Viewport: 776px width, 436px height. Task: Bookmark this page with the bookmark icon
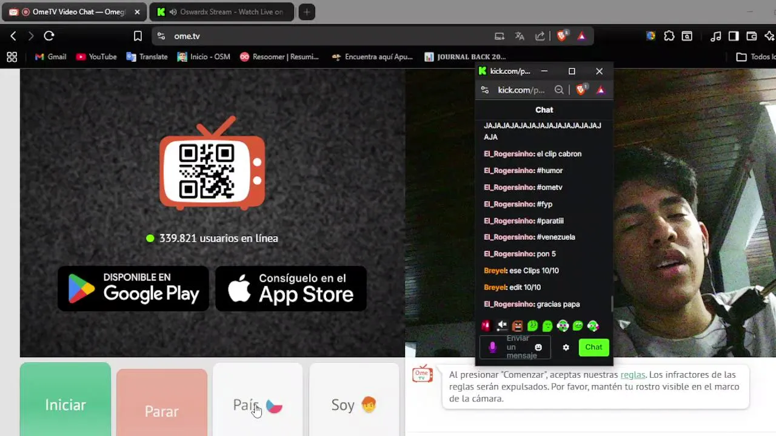click(138, 36)
